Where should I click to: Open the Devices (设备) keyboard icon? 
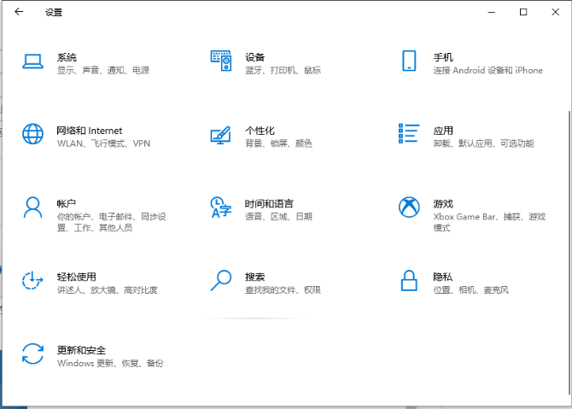[x=221, y=61]
